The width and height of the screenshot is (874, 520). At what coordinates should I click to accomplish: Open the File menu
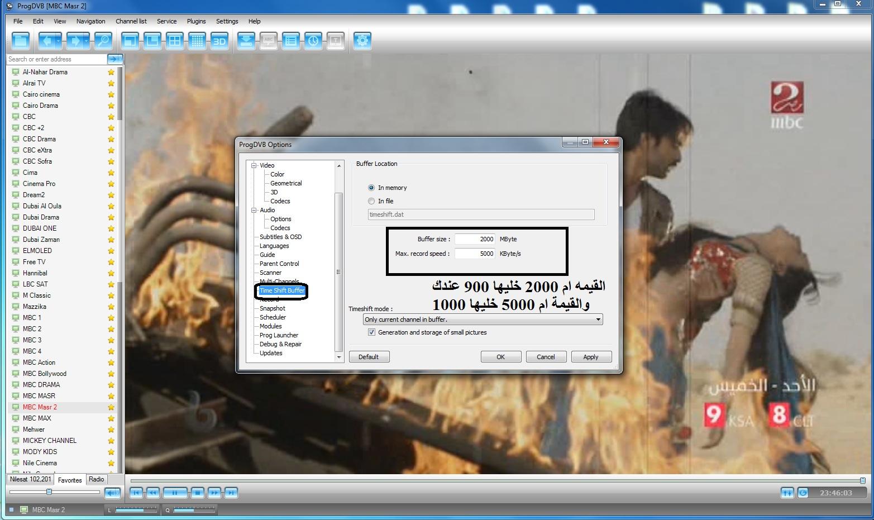(18, 21)
